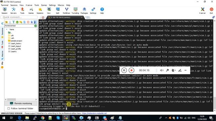
Task: Collapse the sidebar with double chevron
Action: point(2,24)
